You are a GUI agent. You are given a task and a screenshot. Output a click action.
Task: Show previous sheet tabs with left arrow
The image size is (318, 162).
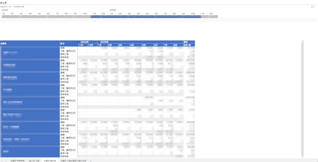pyautogui.click(x=2, y=161)
